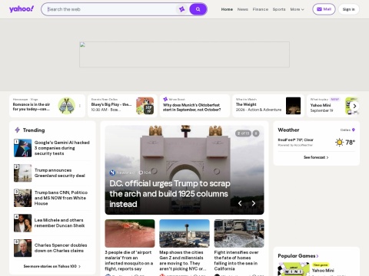
Task: Open Google's Gemini AI hacked story
Action: click(62, 148)
